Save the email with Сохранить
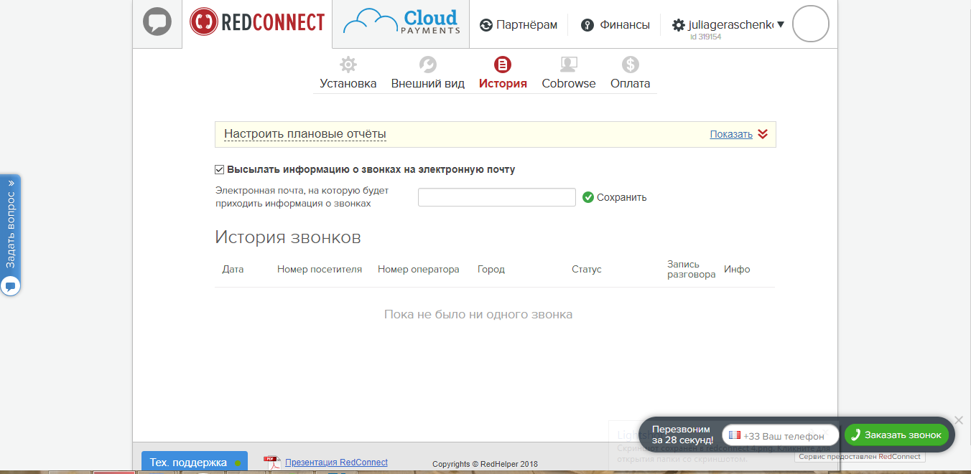The image size is (971, 474). [x=614, y=196]
